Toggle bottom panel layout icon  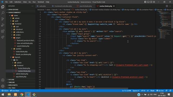tap(148, 2)
